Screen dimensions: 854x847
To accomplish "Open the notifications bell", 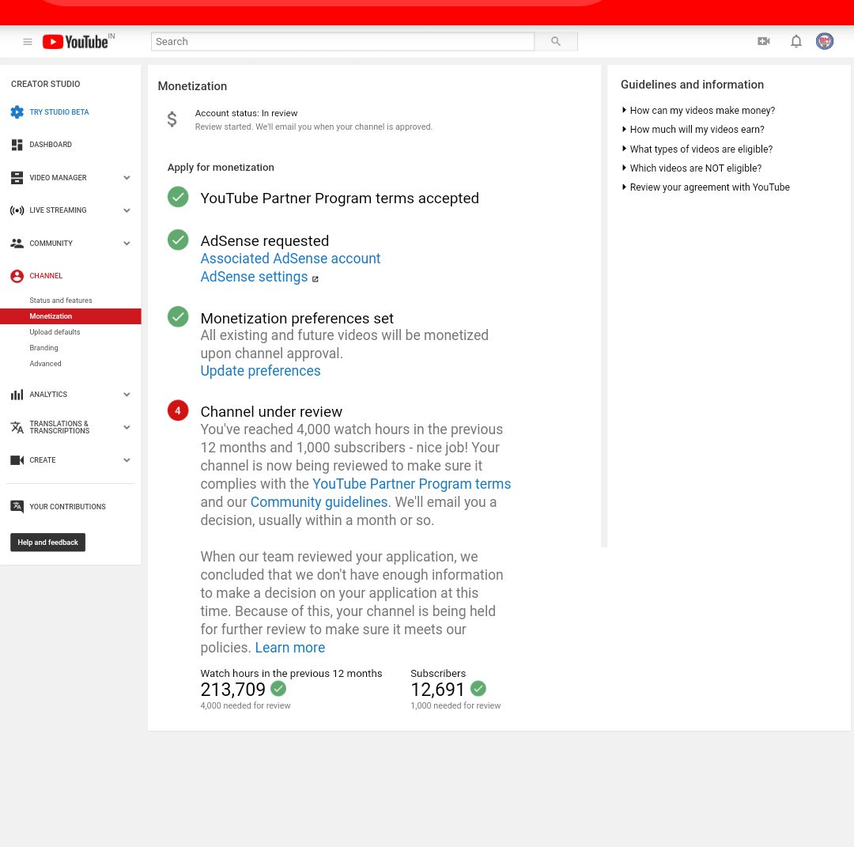I will point(795,41).
